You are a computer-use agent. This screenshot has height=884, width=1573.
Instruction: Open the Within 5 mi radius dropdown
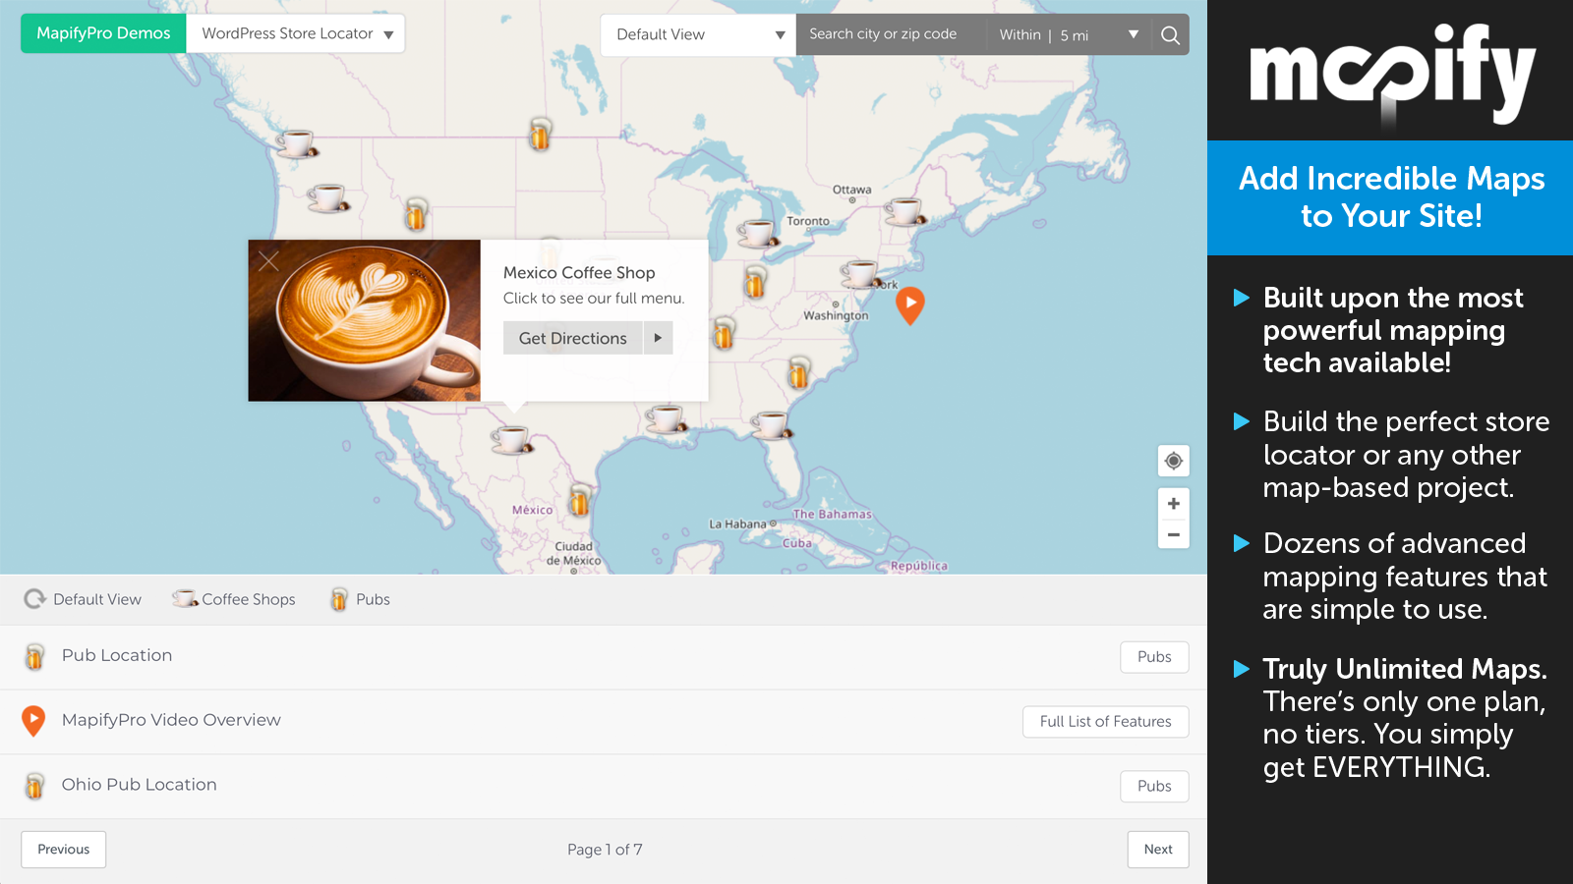coord(1069,35)
